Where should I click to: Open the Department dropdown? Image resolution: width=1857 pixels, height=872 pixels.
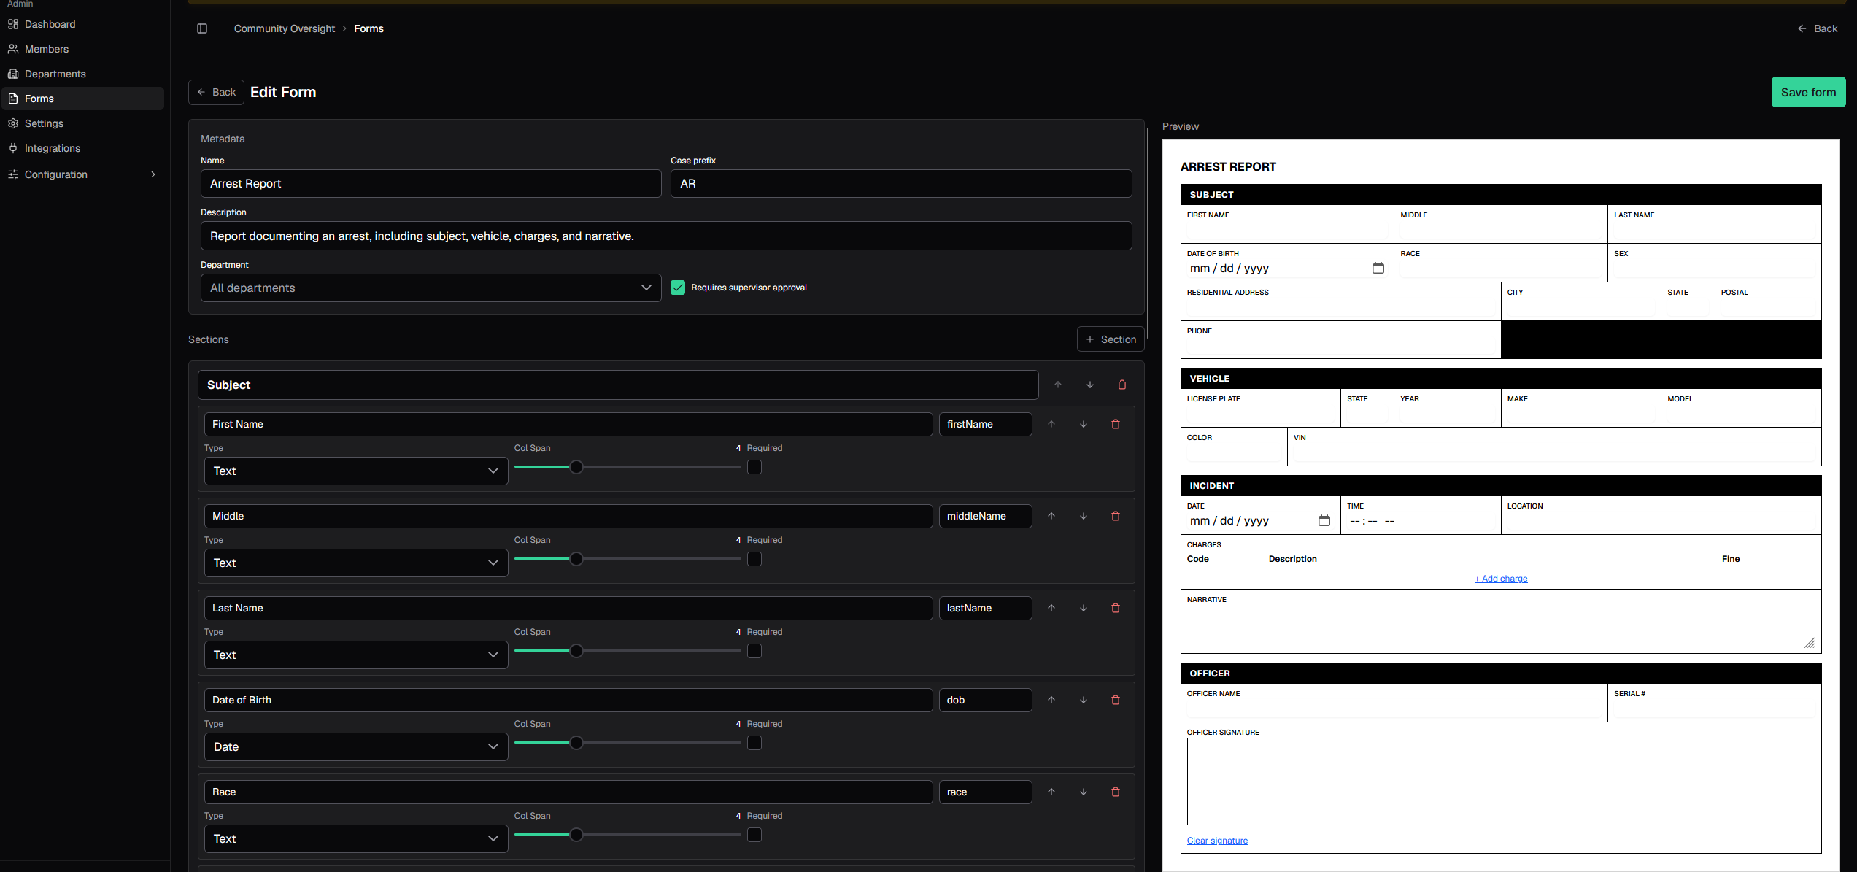click(x=431, y=288)
